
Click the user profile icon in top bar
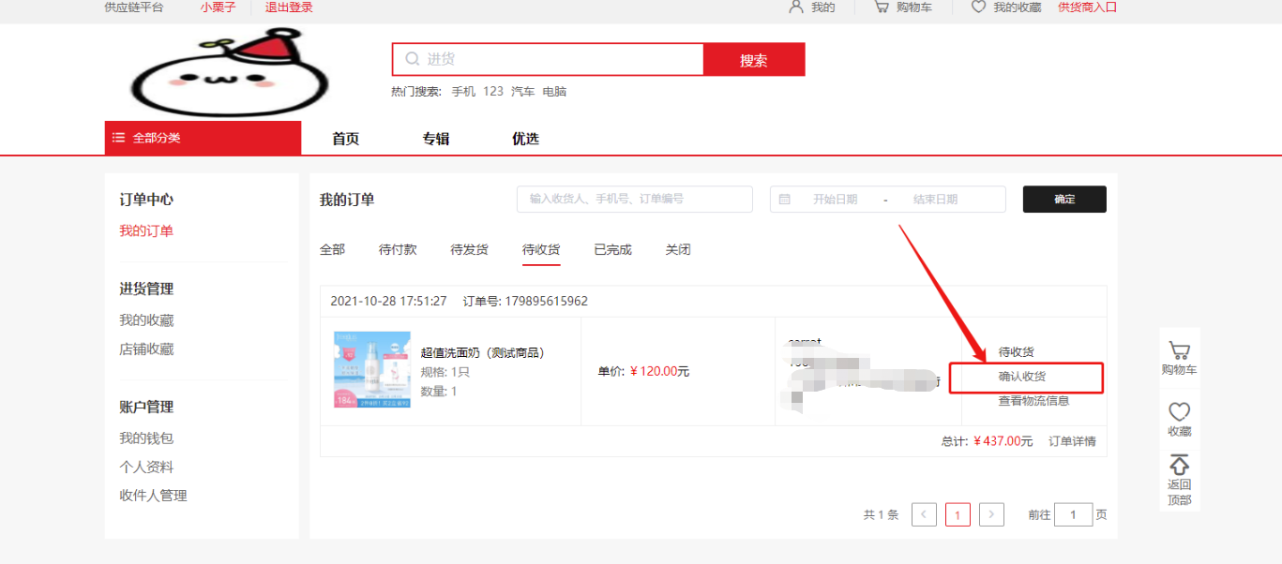[796, 7]
